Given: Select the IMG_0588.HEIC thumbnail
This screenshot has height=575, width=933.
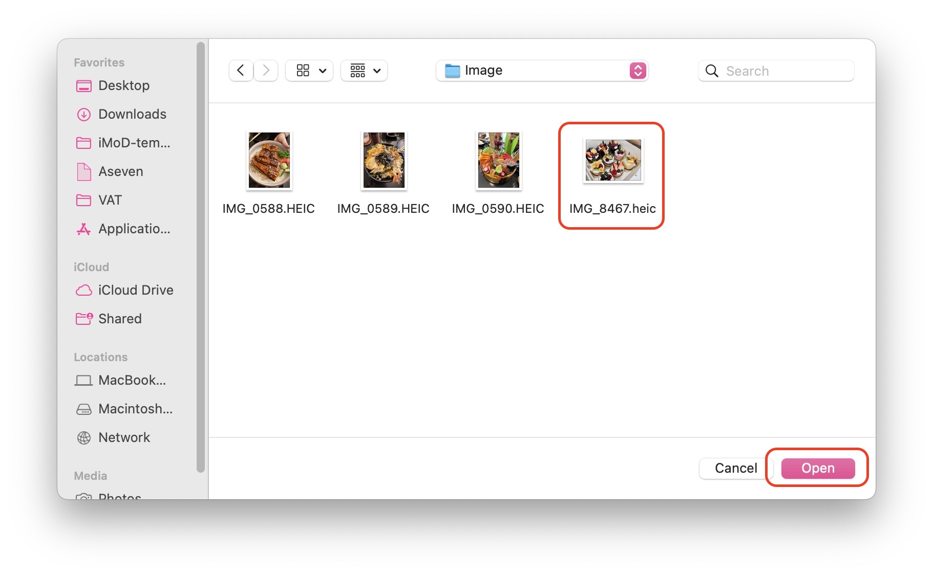Looking at the screenshot, I should click(269, 161).
